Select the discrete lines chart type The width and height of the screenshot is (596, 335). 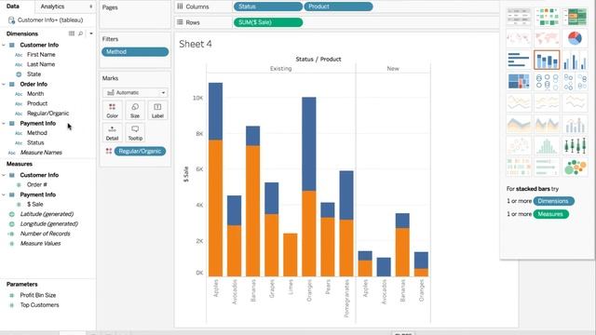547,102
